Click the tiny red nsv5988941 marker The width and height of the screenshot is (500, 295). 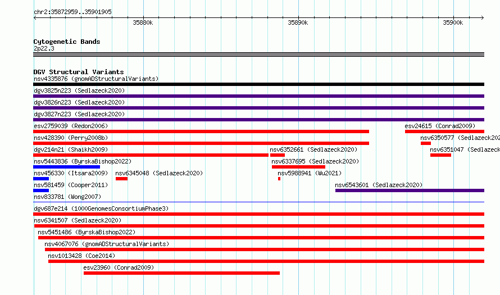[279, 179]
